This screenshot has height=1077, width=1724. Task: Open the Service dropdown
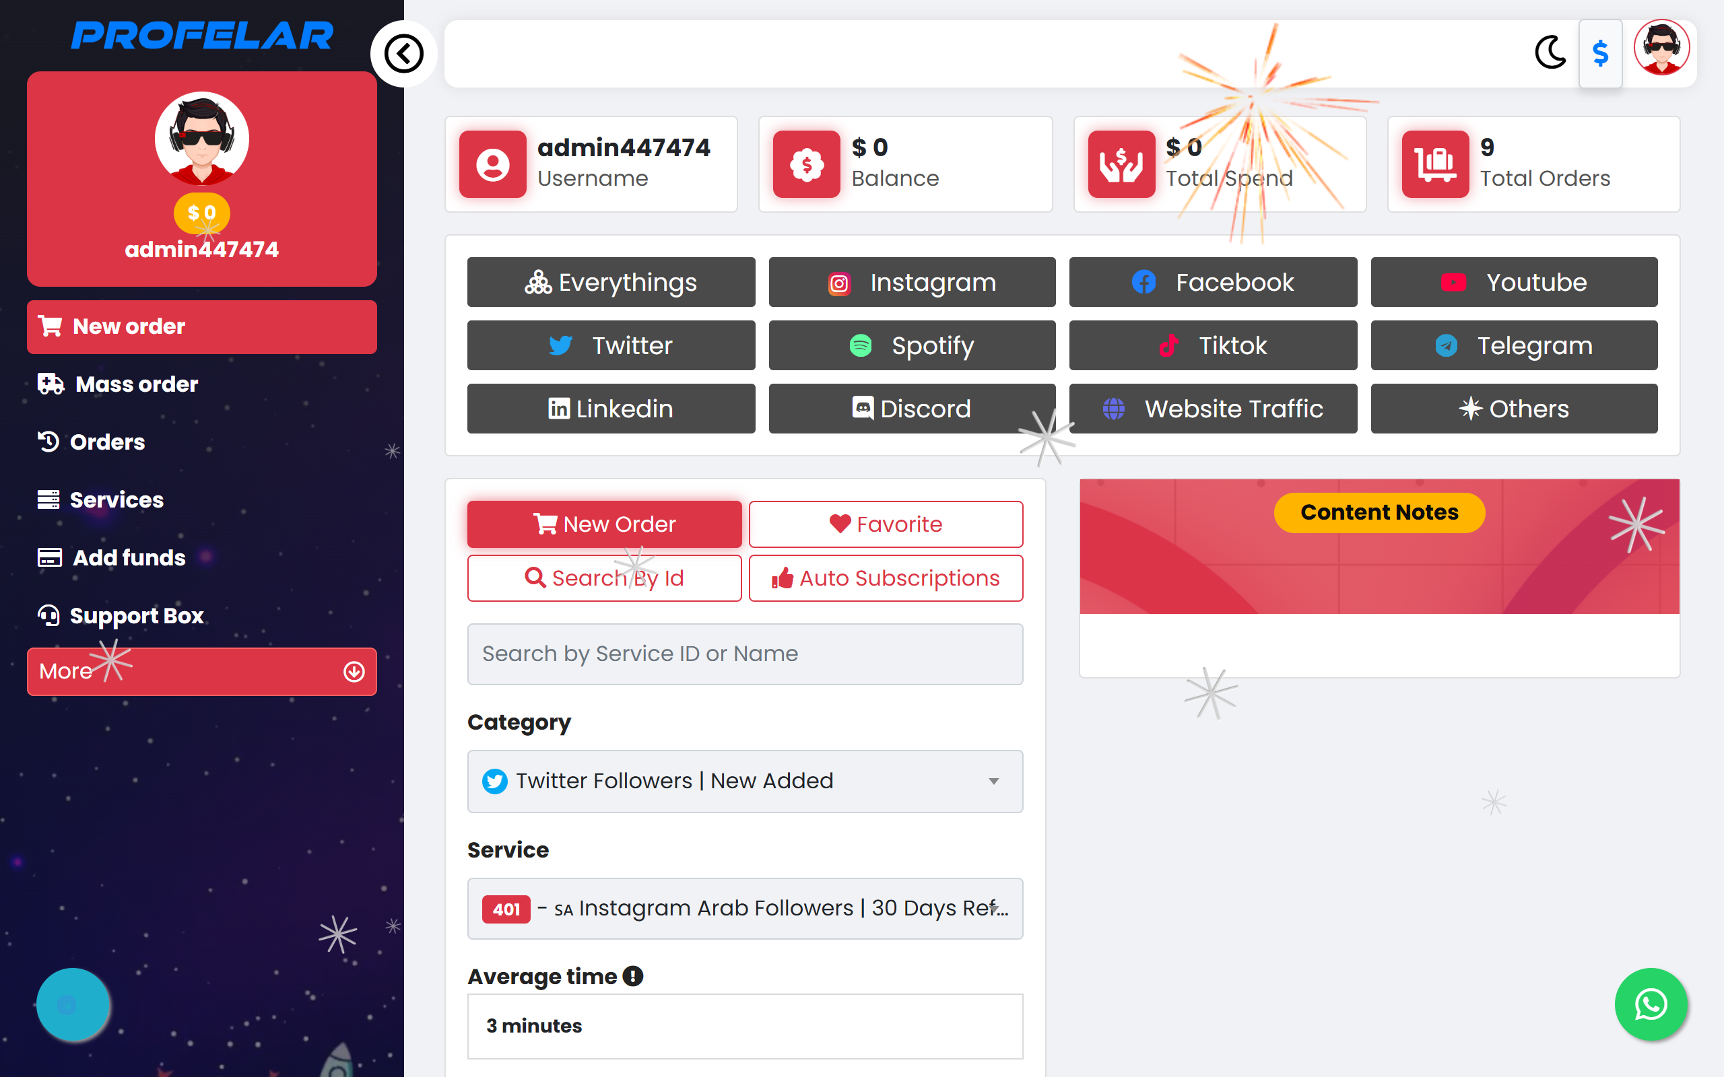tap(745, 908)
